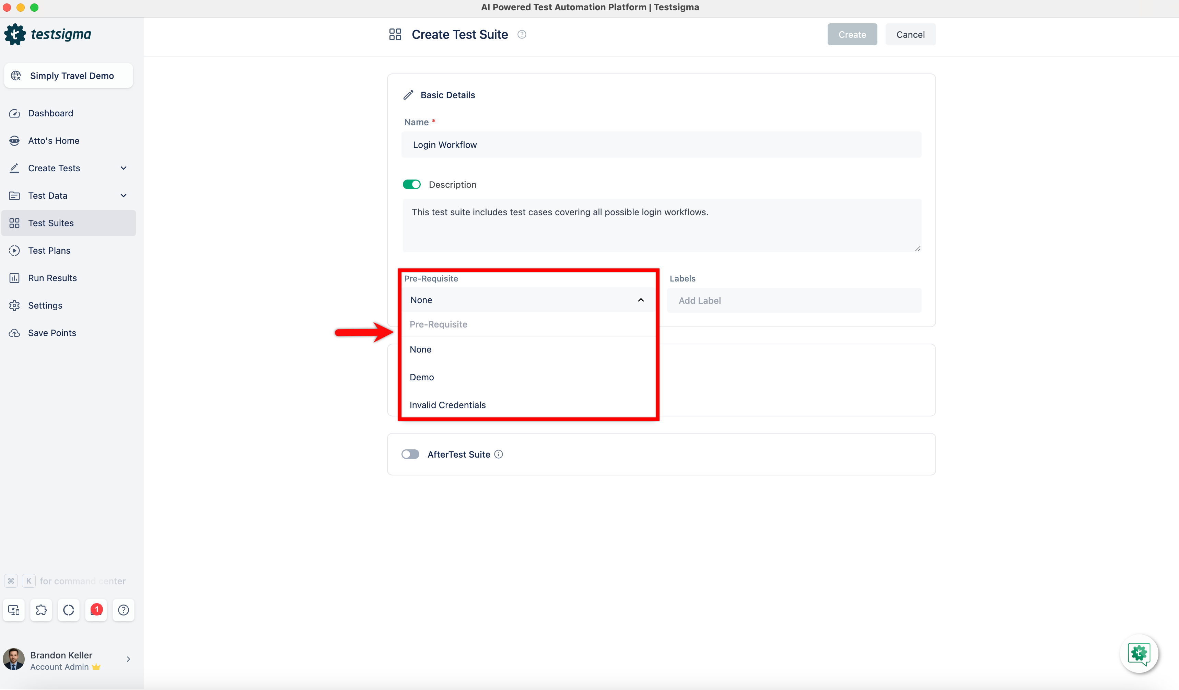Viewport: 1179px width, 690px height.
Task: Click the circular sync status icon
Action: coord(69,610)
